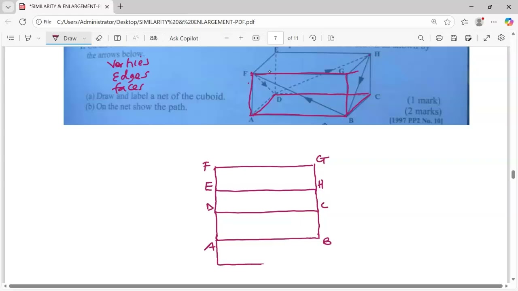
Task: Click the page number field
Action: (275, 38)
